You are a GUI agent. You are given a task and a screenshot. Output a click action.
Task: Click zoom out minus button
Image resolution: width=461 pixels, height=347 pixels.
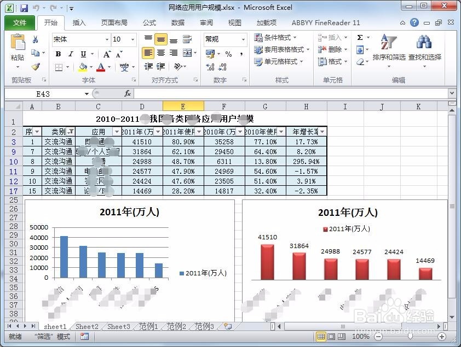pos(378,337)
